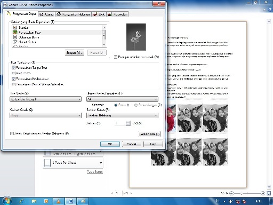
Task: Go to next page in Word preview
Action: coord(131,193)
